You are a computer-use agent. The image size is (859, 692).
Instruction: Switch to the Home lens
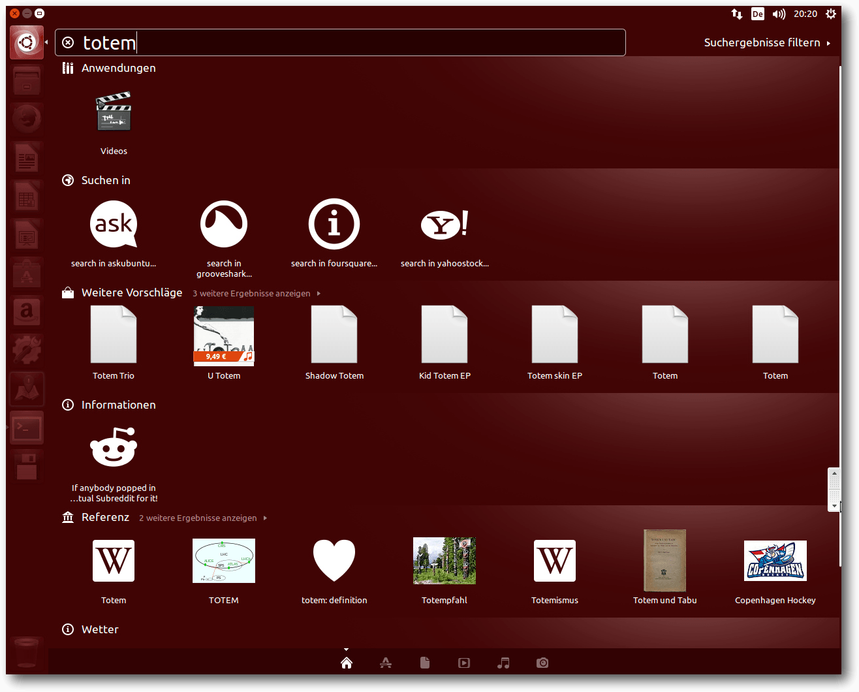pos(347,663)
